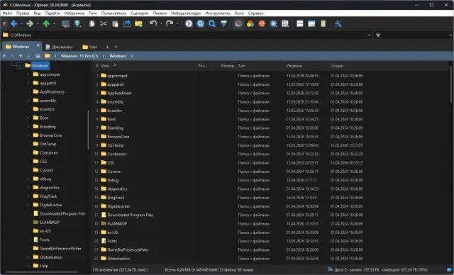Switch to the Документы tab

click(x=59, y=47)
